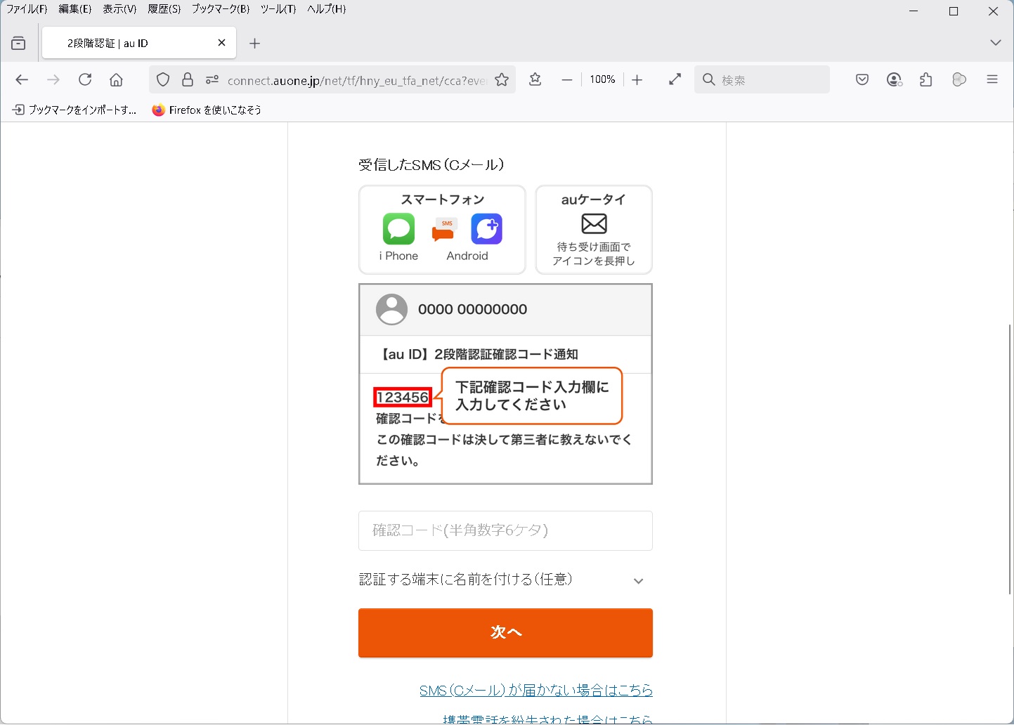This screenshot has height=725, width=1014.
Task: Open 履歴(S) menu
Action: tap(164, 9)
